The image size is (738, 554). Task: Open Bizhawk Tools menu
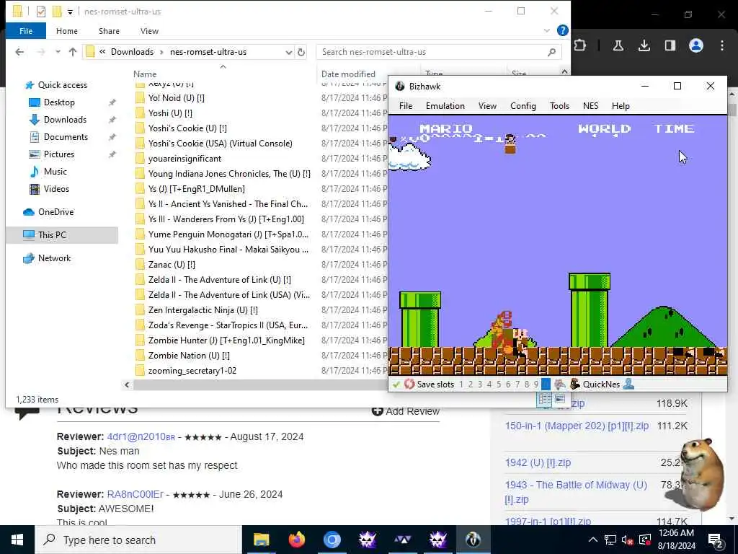pos(559,106)
